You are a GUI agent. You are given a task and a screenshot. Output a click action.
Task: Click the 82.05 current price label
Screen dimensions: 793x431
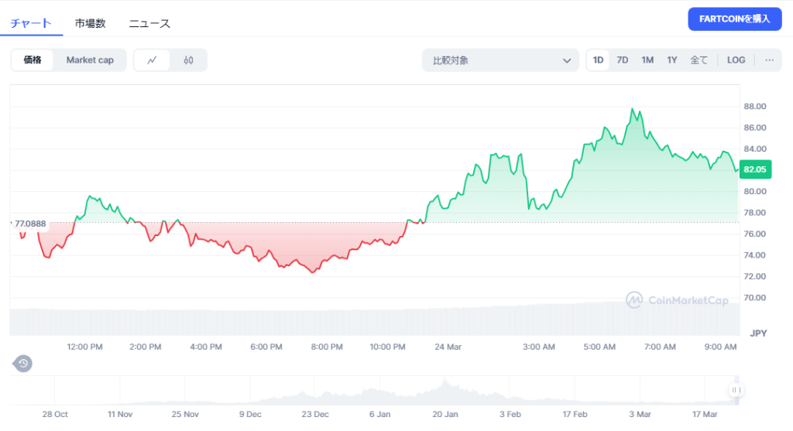click(x=754, y=169)
